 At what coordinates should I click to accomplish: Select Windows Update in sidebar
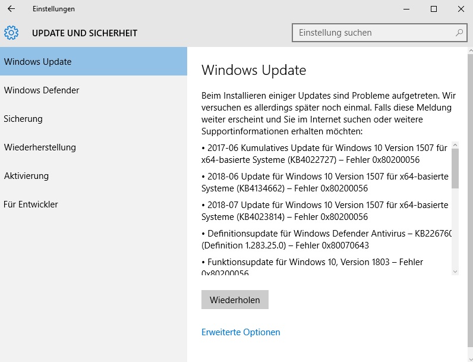click(x=93, y=61)
